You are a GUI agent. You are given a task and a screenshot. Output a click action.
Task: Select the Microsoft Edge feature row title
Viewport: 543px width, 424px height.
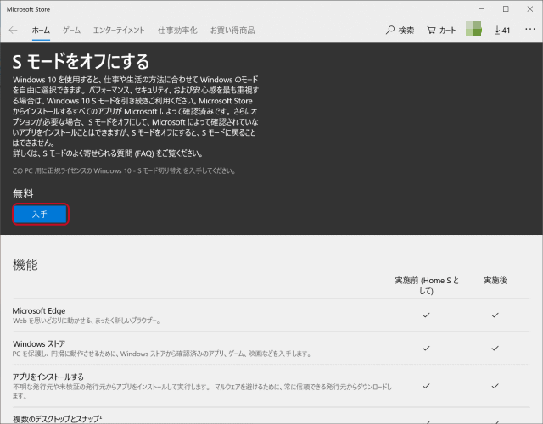click(39, 311)
